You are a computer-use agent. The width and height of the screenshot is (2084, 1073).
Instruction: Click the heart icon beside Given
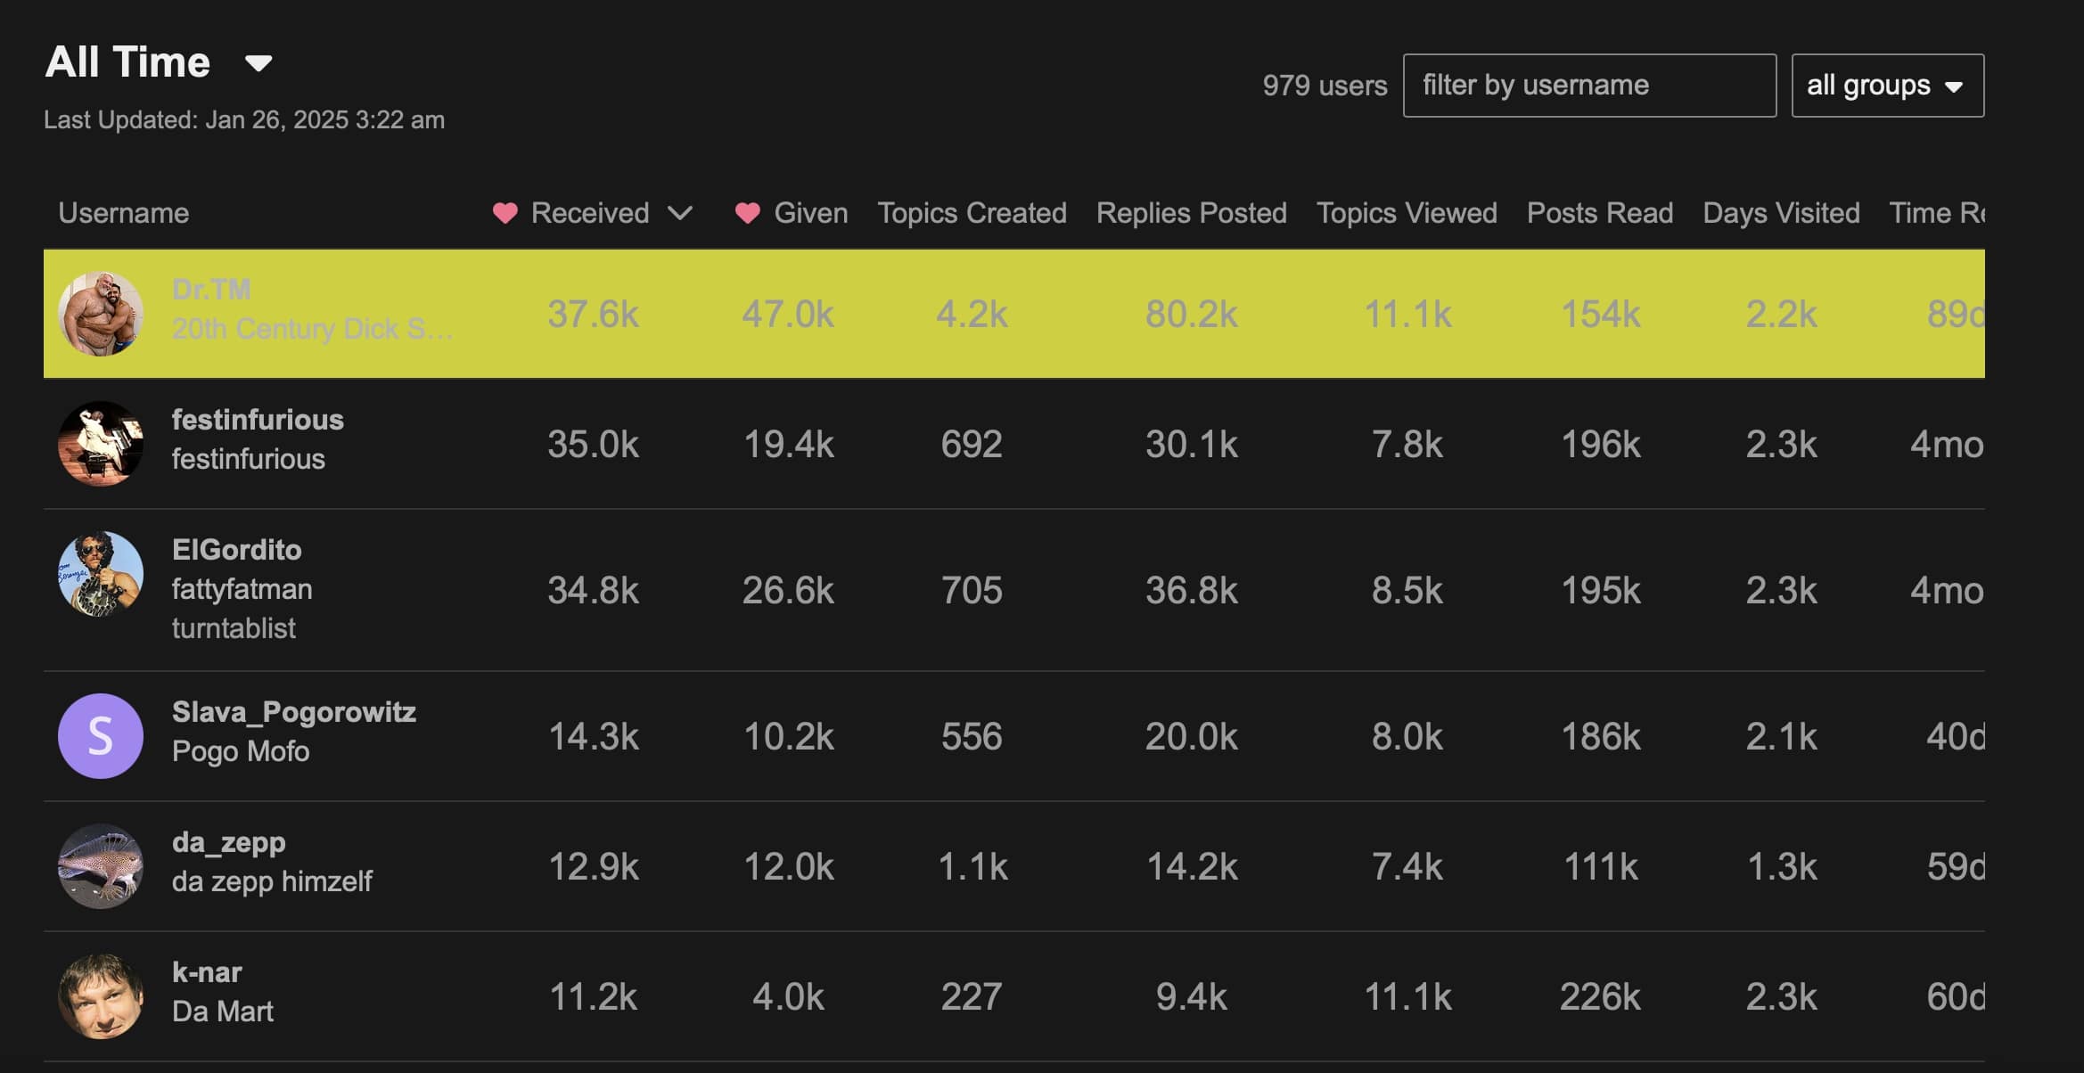click(x=748, y=213)
